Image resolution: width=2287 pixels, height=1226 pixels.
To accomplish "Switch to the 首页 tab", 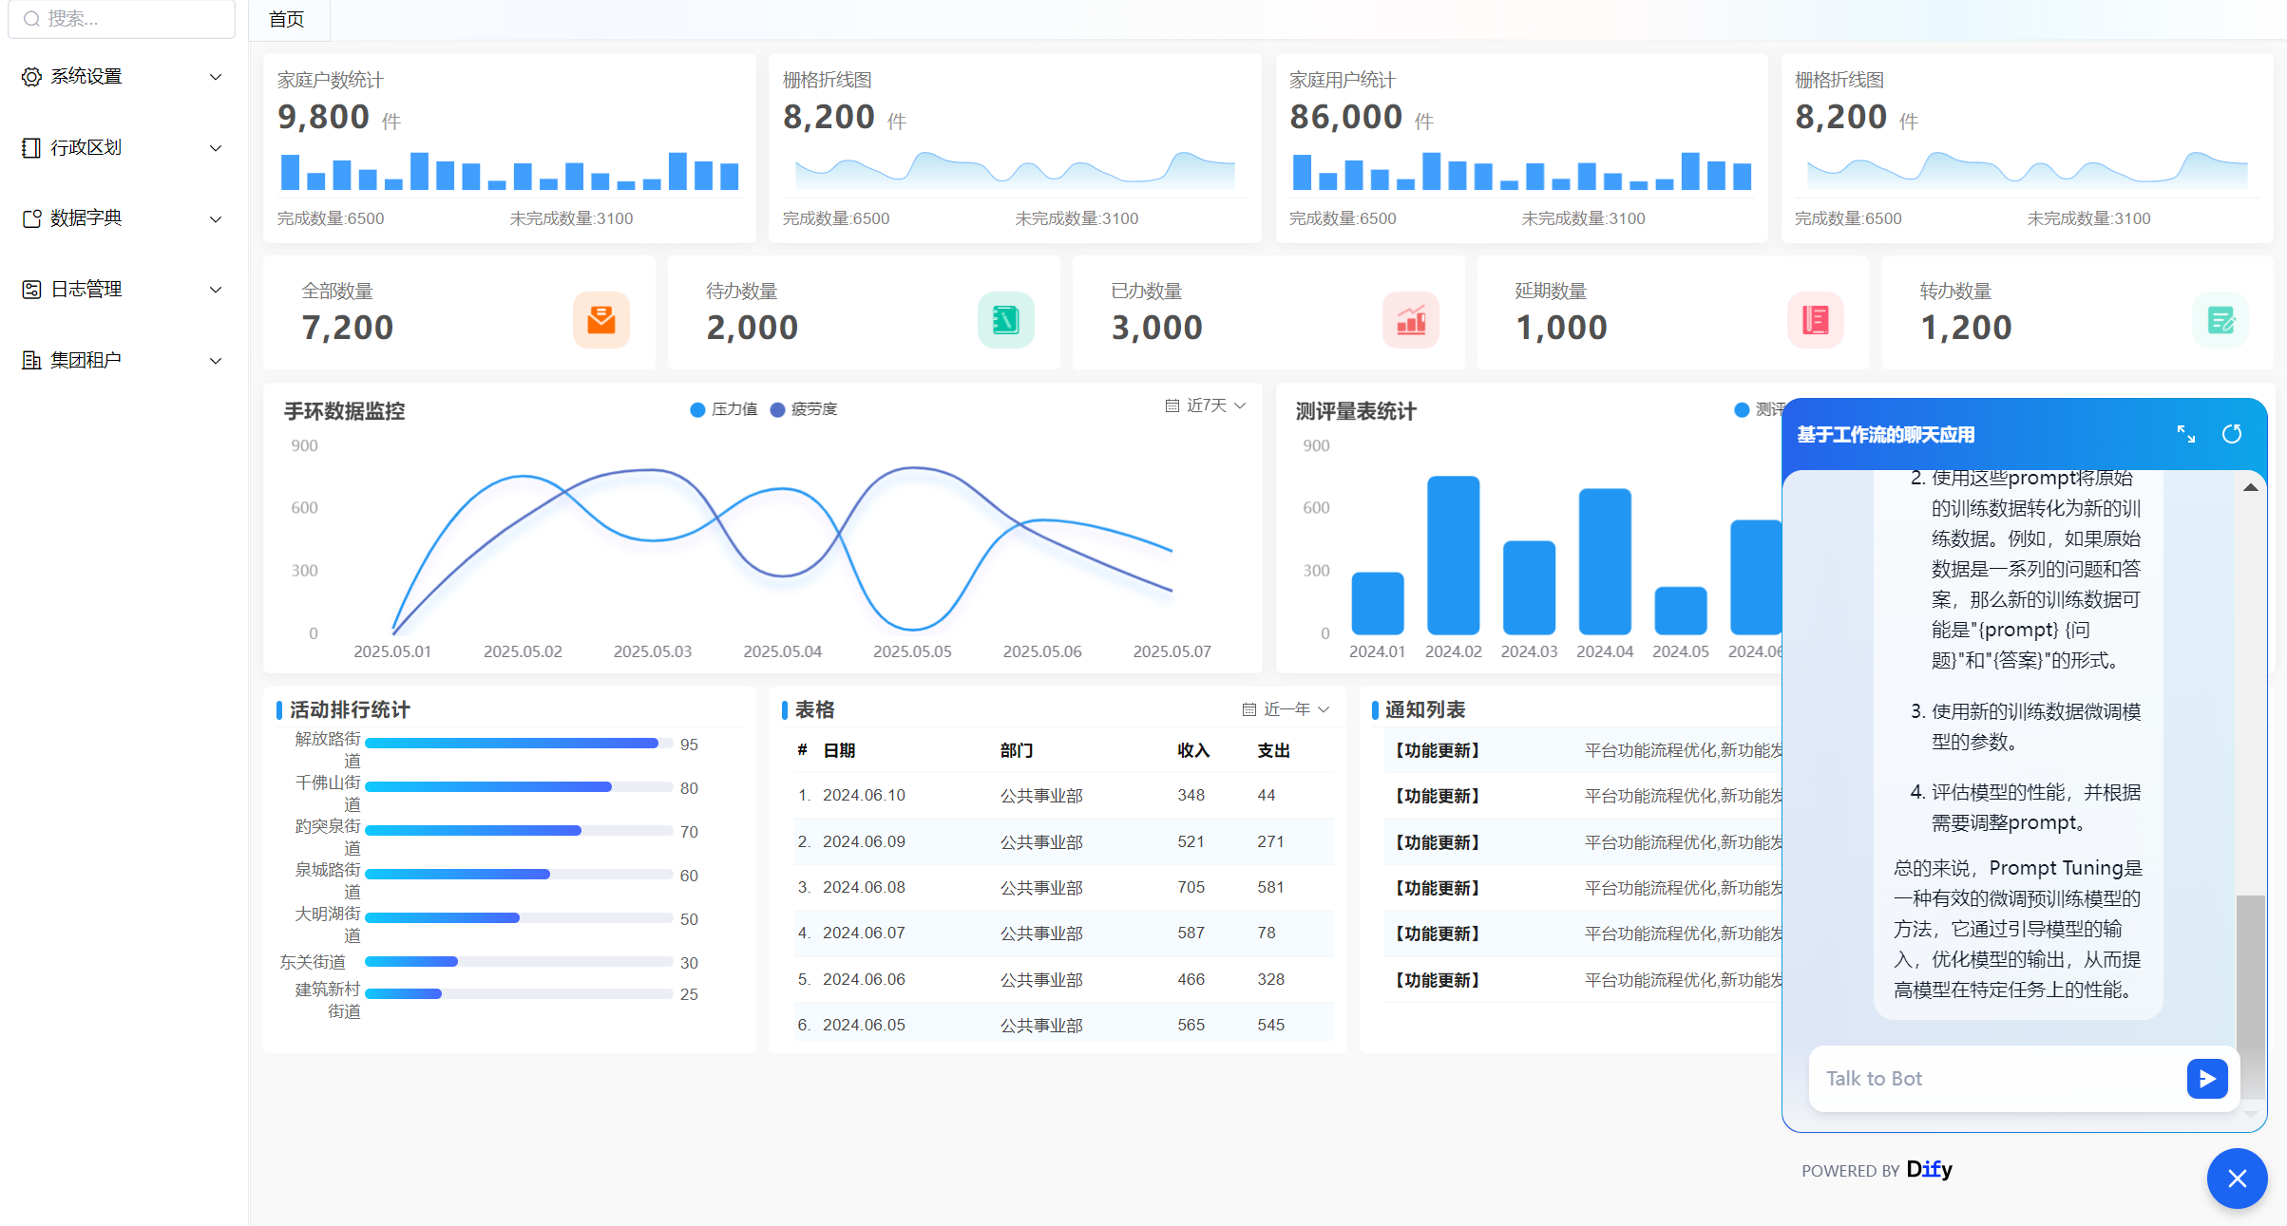I will [x=287, y=19].
